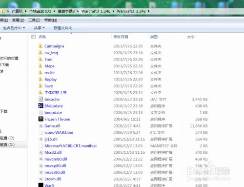Viewport: 244px width, 187px height.
Task: Click the redist folder icon
Action: (41, 73)
